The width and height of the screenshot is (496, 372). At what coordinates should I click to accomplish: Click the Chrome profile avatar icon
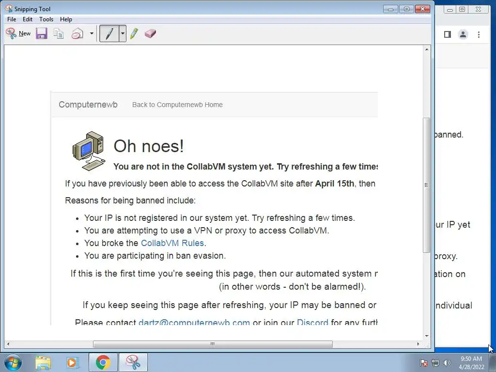coord(463,34)
